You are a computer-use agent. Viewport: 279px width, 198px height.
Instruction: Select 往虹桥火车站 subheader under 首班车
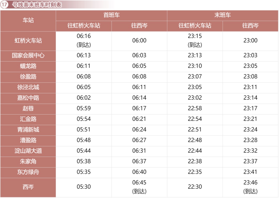click(84, 26)
